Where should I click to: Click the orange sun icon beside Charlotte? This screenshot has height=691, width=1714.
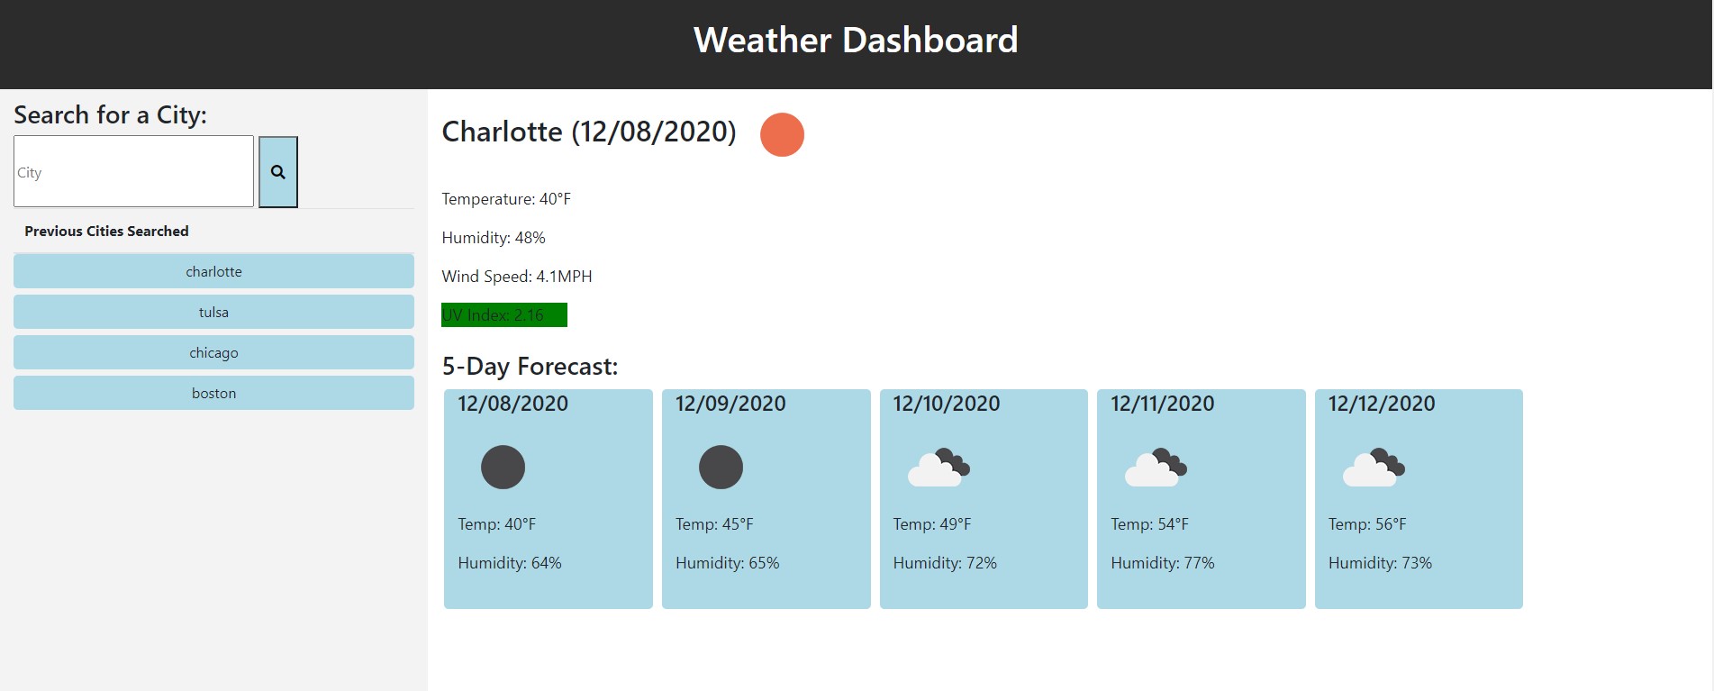pos(782,134)
